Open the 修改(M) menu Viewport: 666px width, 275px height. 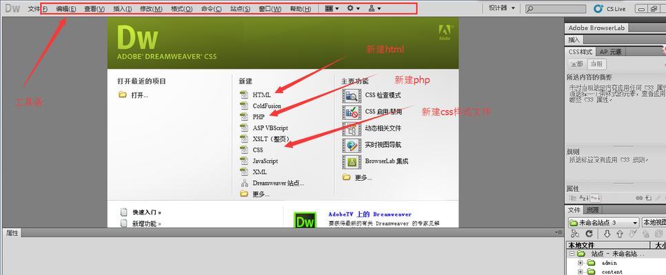coord(151,8)
